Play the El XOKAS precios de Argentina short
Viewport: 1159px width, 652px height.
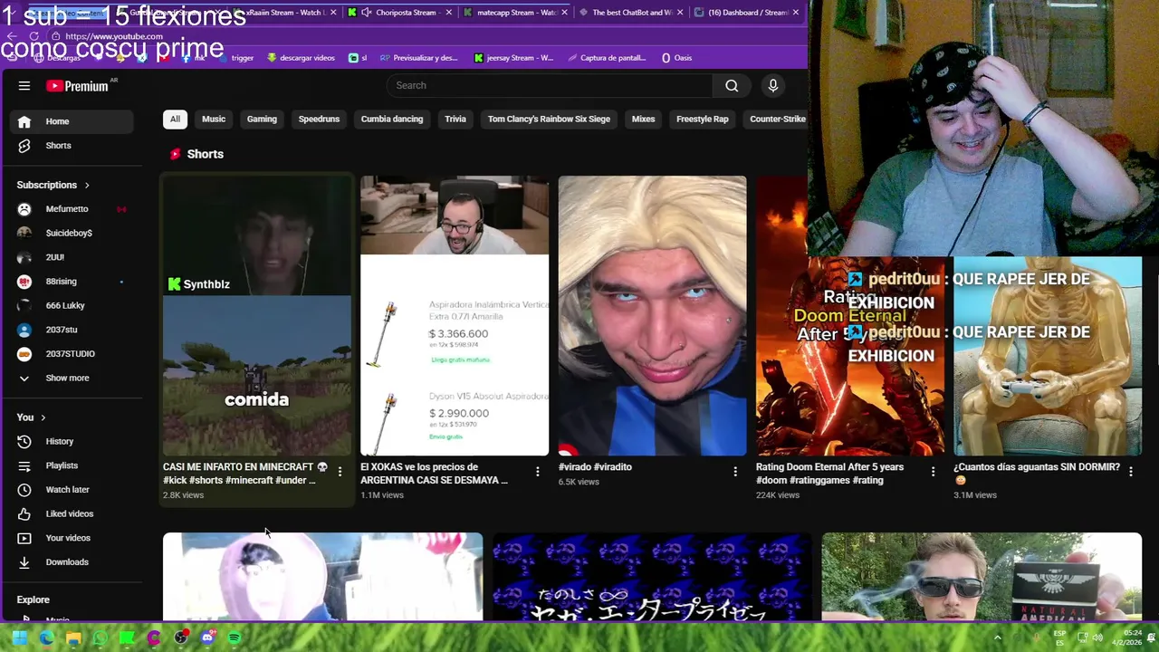(455, 315)
